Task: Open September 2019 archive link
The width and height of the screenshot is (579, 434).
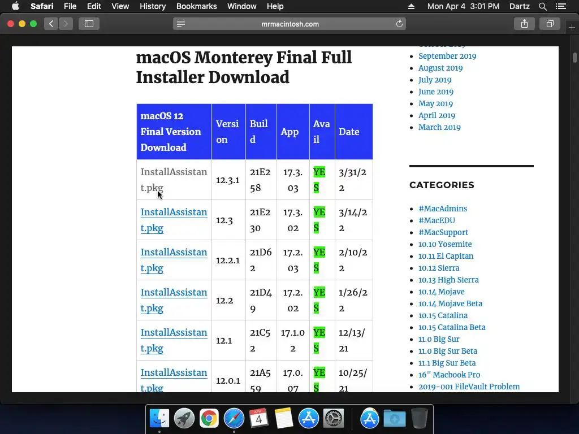Action: point(447,56)
